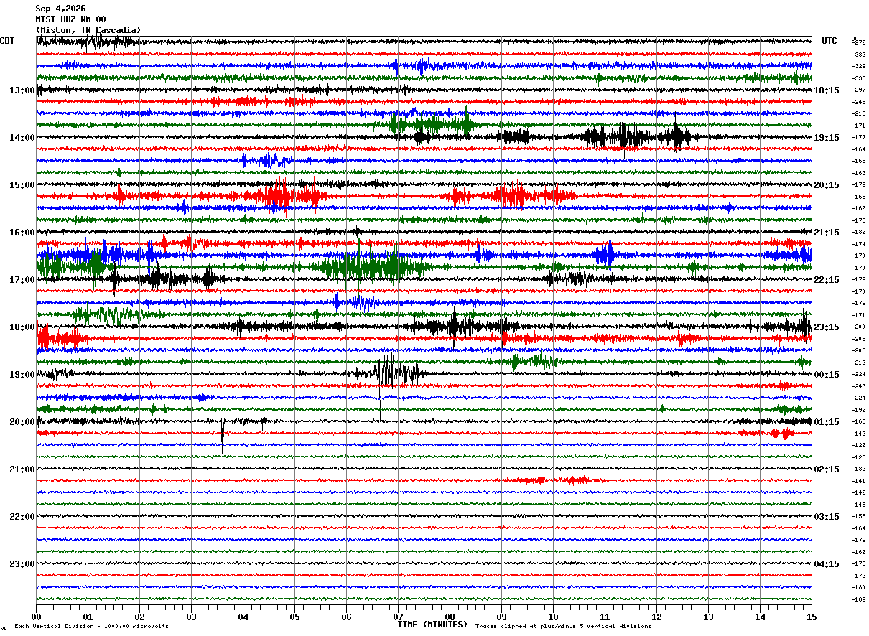Click the DC offset value -182
This screenshot has width=869, height=636.
coord(859,599)
